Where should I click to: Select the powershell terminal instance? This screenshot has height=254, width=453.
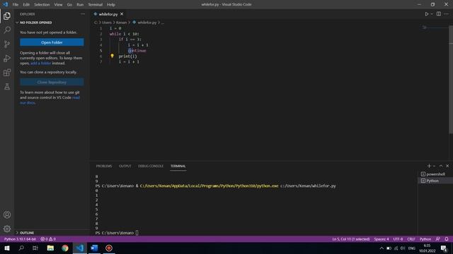(435, 174)
